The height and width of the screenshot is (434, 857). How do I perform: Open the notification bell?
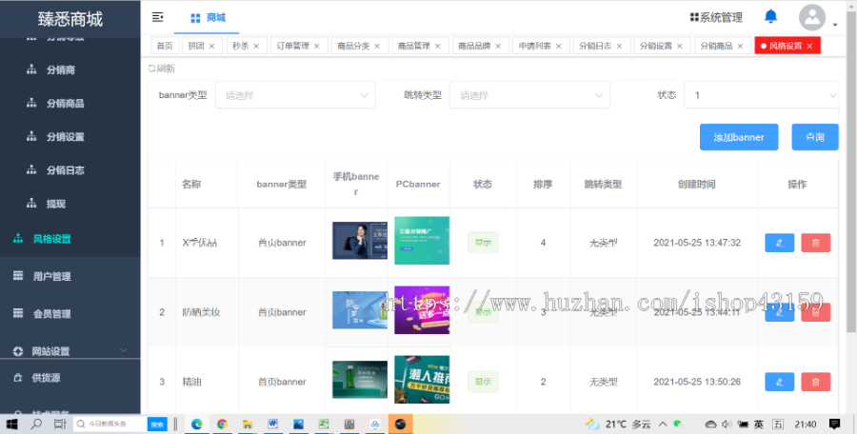770,16
